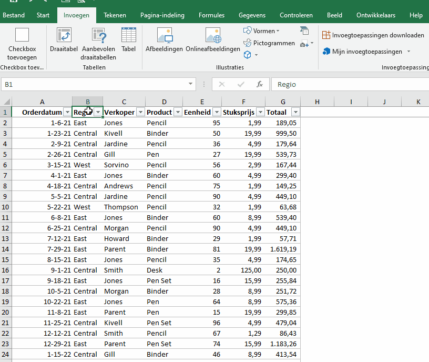Open the Name Box dropdown arrow

pyautogui.click(x=190, y=84)
